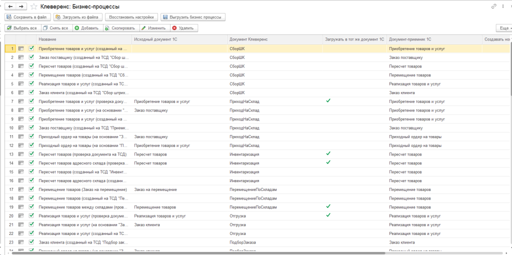Viewport: 512px width, 255px height.
Task: Toggle checkbox for row 17 Перемещение товаров
Action: pyautogui.click(x=31, y=189)
